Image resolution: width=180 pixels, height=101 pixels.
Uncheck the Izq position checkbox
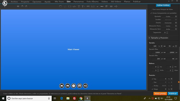[152, 79]
